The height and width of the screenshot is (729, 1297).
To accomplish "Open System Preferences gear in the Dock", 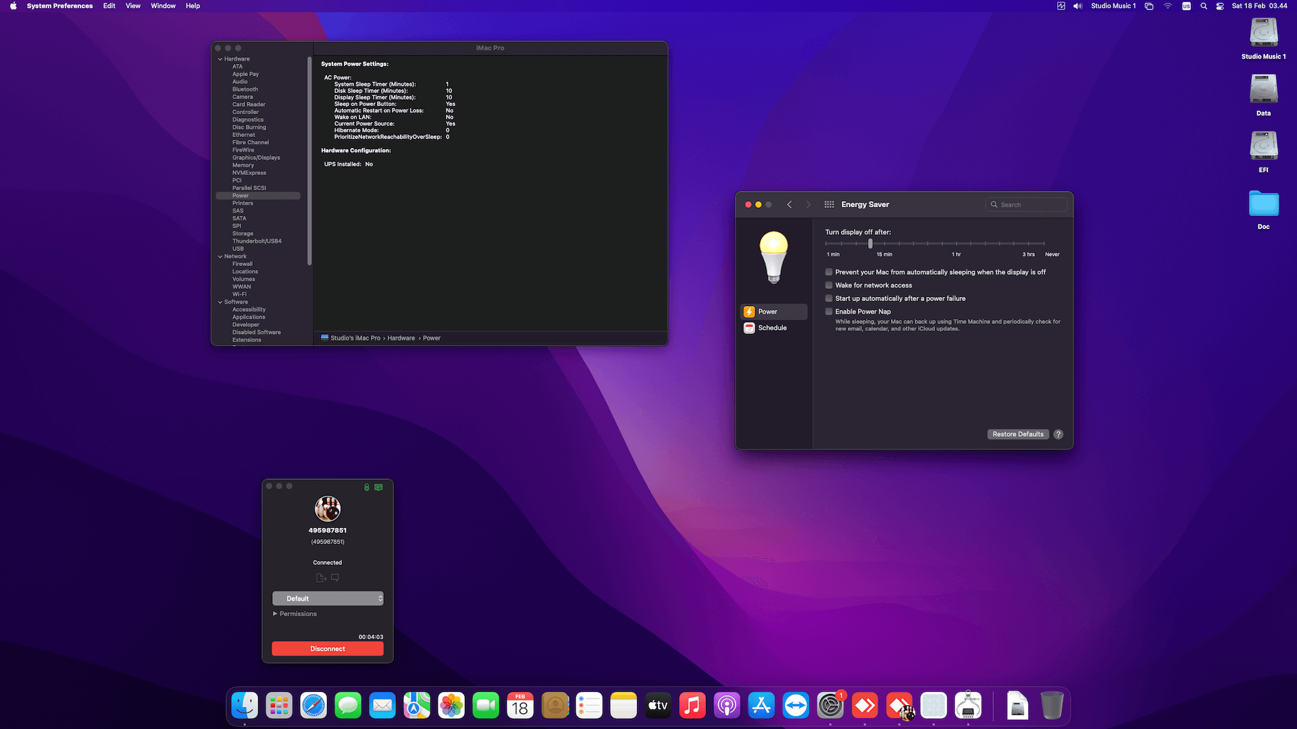I will point(830,706).
